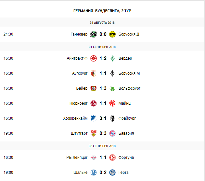The height and width of the screenshot is (181, 205).
Task: Click the Wolfsburg green W logo
Action: (x=113, y=88)
